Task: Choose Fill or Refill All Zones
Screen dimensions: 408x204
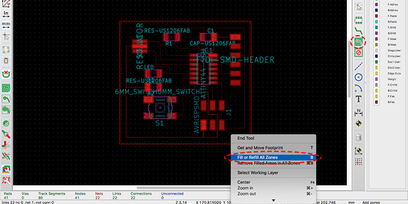Action: click(x=274, y=158)
